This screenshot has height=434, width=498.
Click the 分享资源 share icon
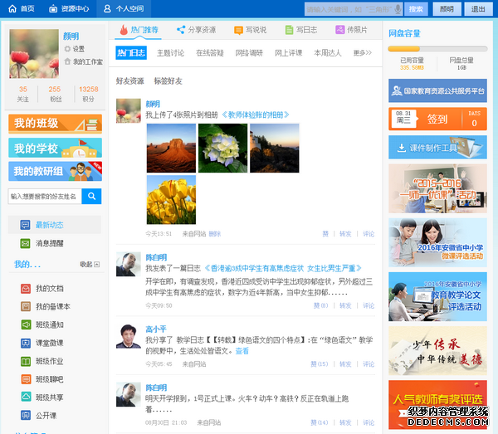point(181,30)
